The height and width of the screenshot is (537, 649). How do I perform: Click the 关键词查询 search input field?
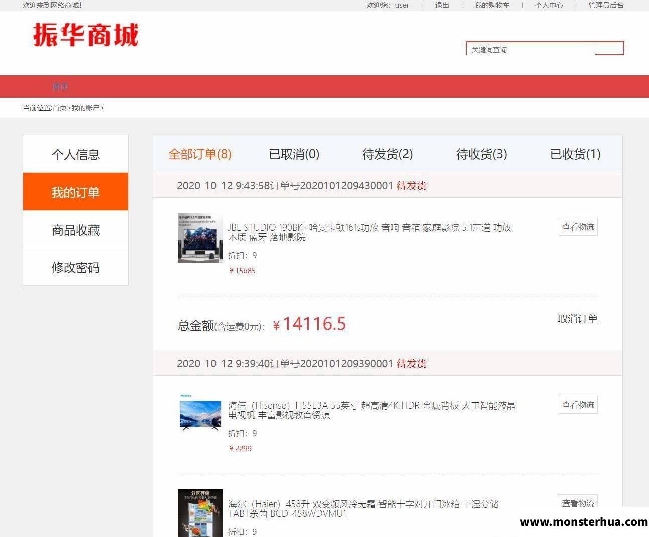click(530, 49)
